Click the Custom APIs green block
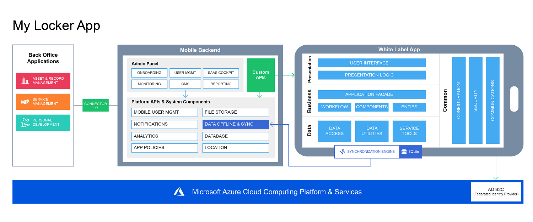Screen dimensions: 533x222 coord(261,75)
